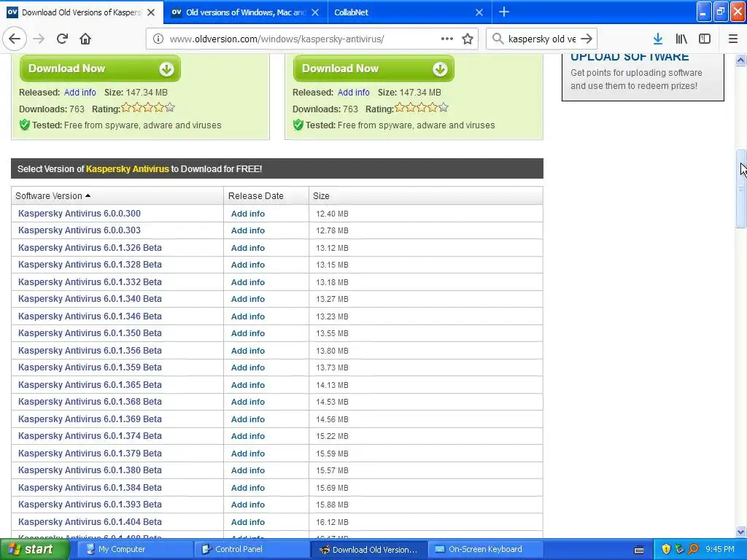Open Kaspersky Antivirus 6.0.1.340 Beta
Image resolution: width=747 pixels, height=560 pixels.
(x=90, y=299)
